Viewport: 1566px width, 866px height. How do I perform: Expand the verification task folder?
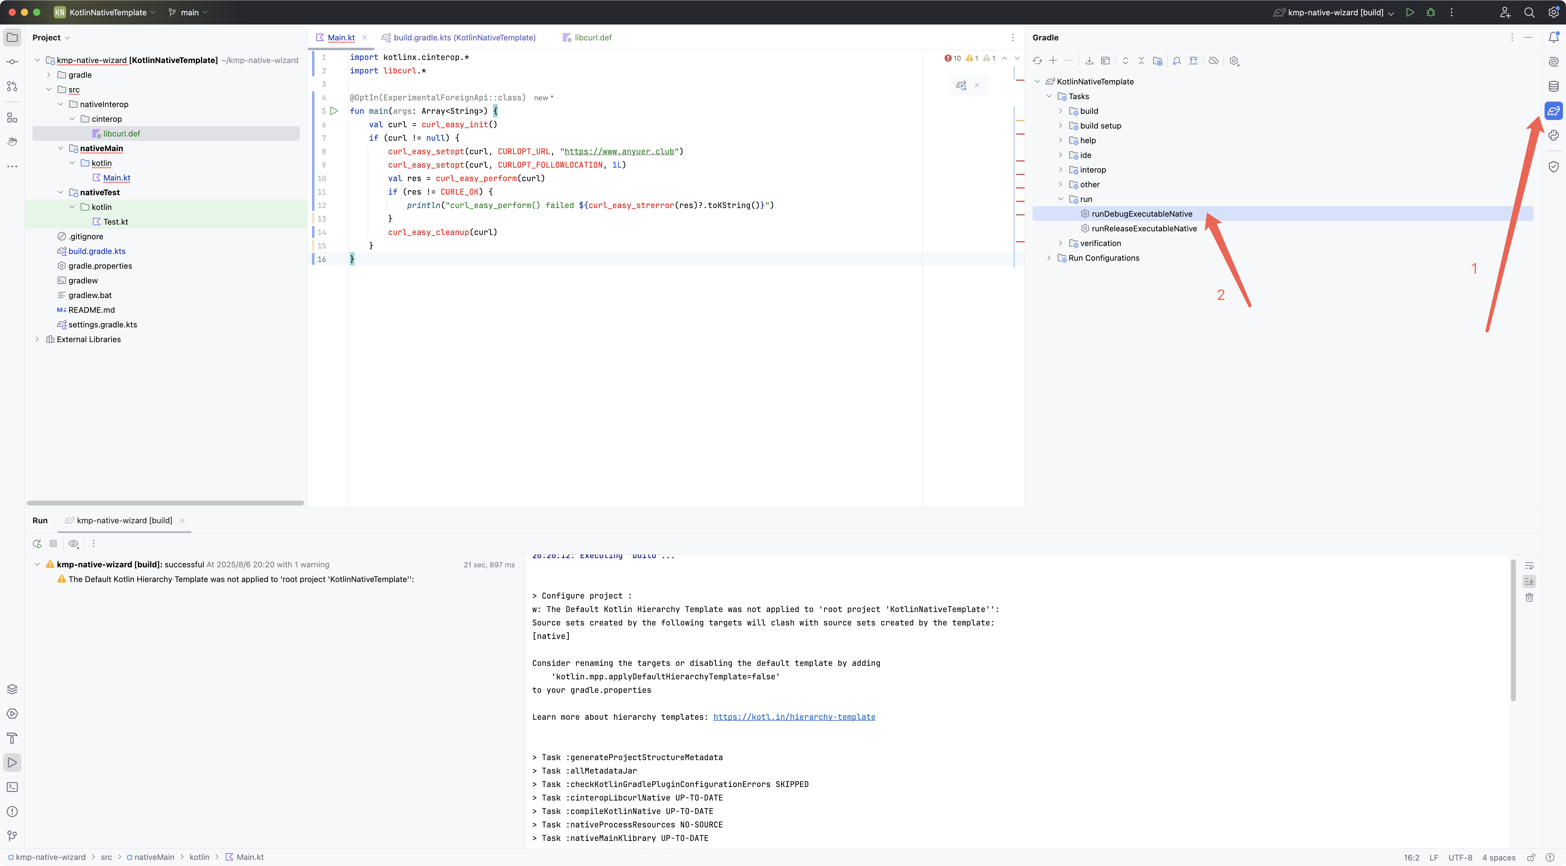coord(1061,243)
